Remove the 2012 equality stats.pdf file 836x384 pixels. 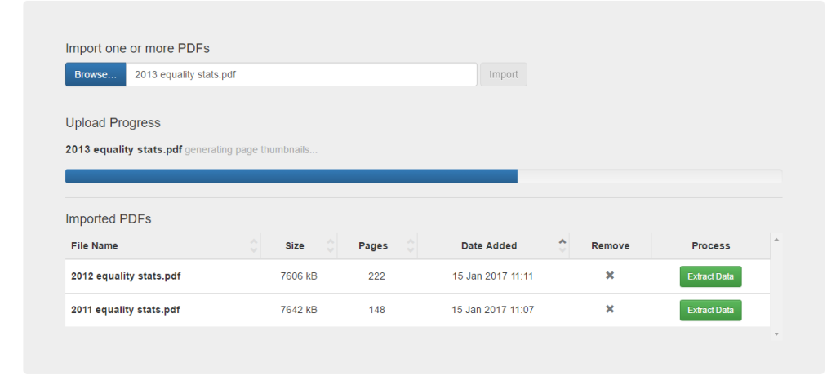coord(609,276)
